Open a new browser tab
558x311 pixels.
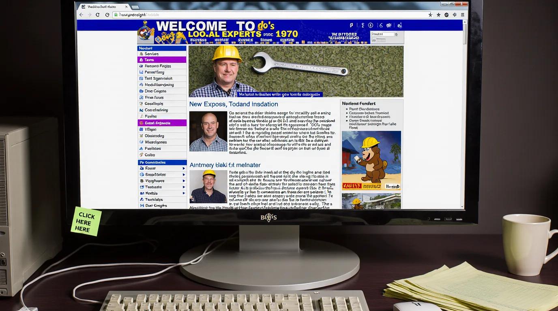(135, 7)
